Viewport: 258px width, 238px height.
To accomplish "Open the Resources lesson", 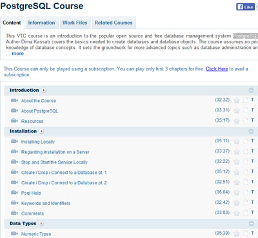I will tap(32, 121).
